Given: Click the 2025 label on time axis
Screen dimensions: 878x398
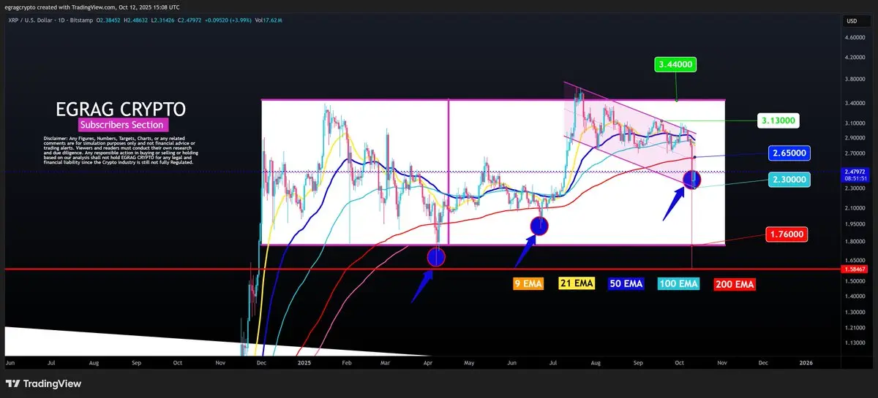Looking at the screenshot, I should [303, 362].
